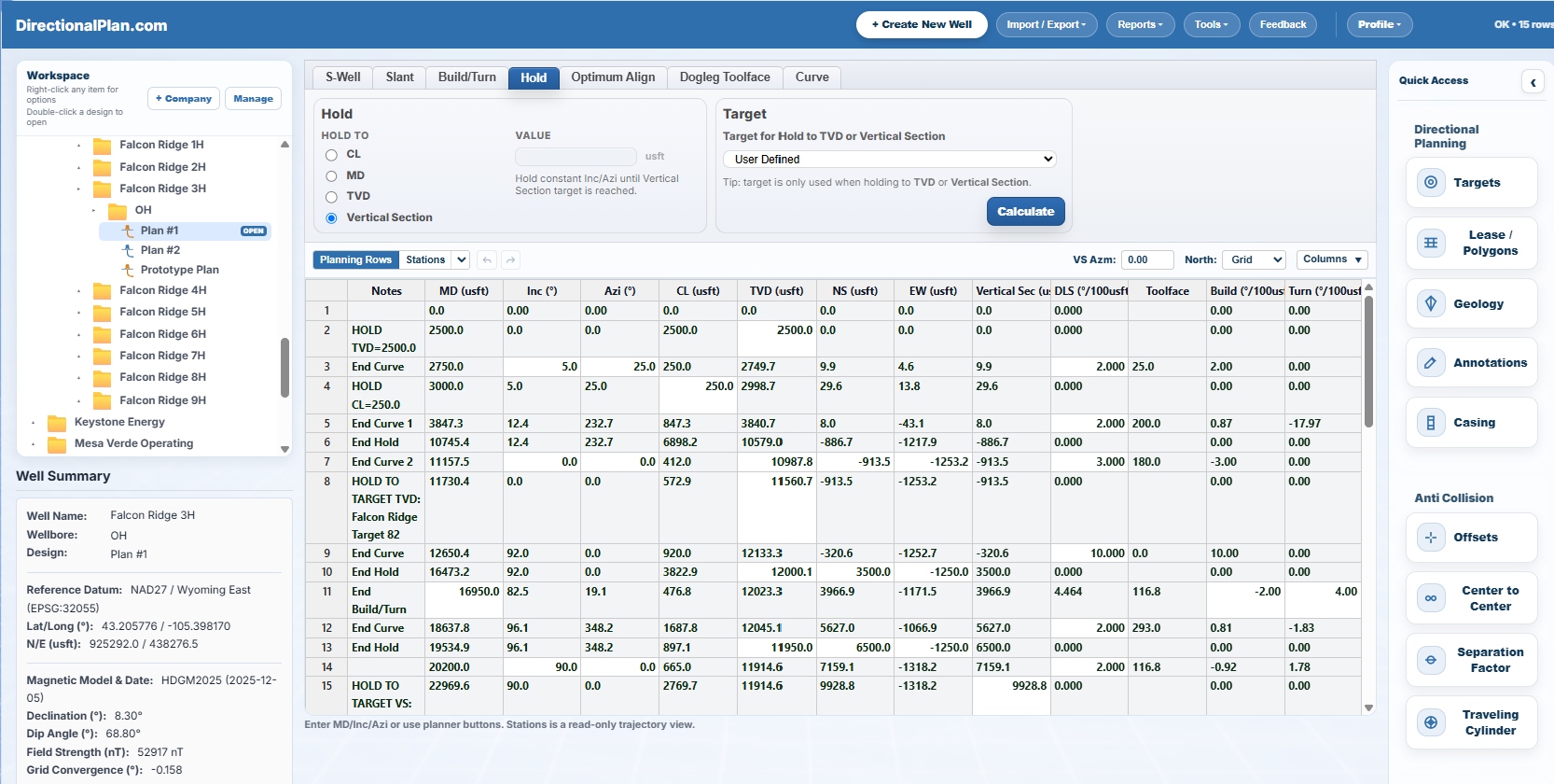Click the Create New Well button
This screenshot has width=1554, height=784.
pyautogui.click(x=922, y=24)
